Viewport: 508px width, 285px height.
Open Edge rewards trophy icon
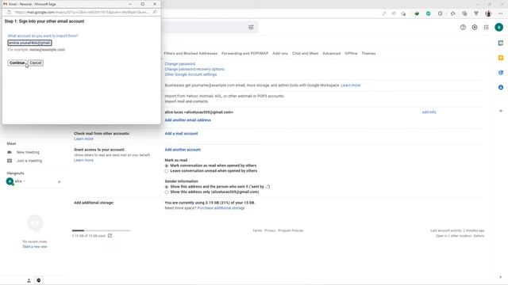(476, 13)
